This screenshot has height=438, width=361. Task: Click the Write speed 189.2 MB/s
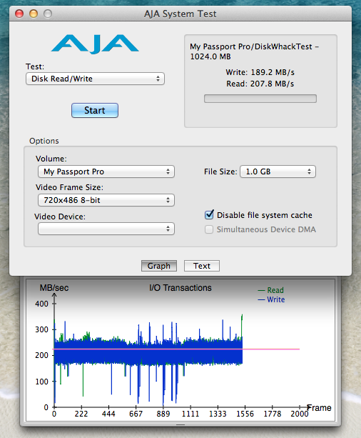click(260, 72)
